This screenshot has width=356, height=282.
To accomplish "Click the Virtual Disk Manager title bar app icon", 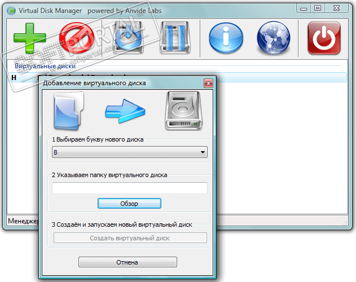I will 11,11.
